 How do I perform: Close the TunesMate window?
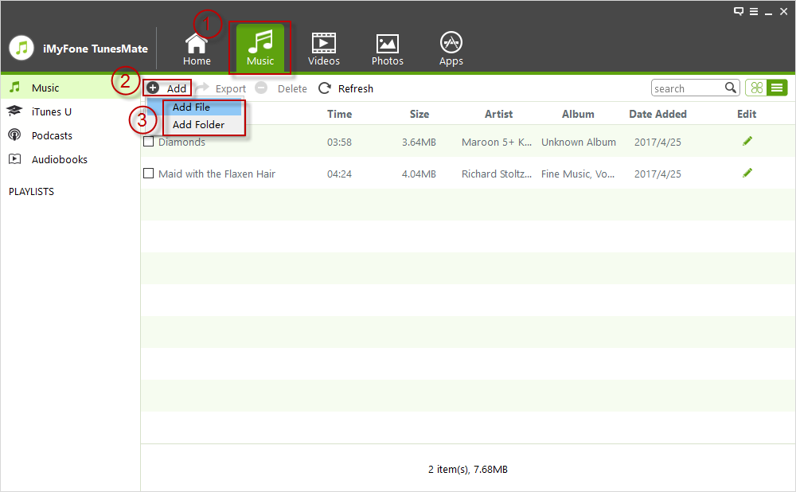click(783, 11)
